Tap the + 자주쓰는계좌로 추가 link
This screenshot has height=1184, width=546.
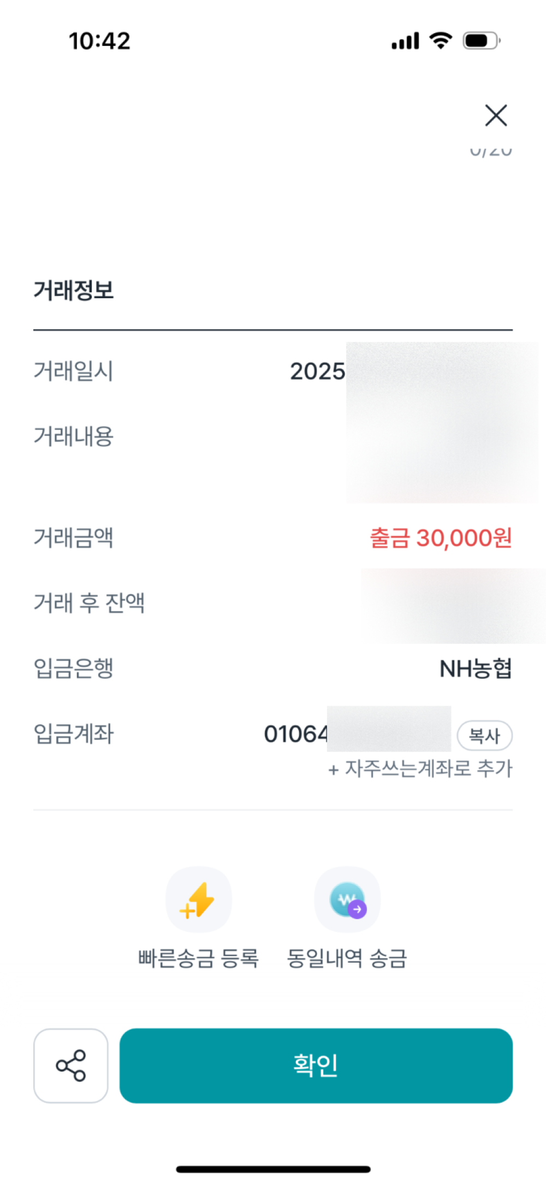point(420,769)
